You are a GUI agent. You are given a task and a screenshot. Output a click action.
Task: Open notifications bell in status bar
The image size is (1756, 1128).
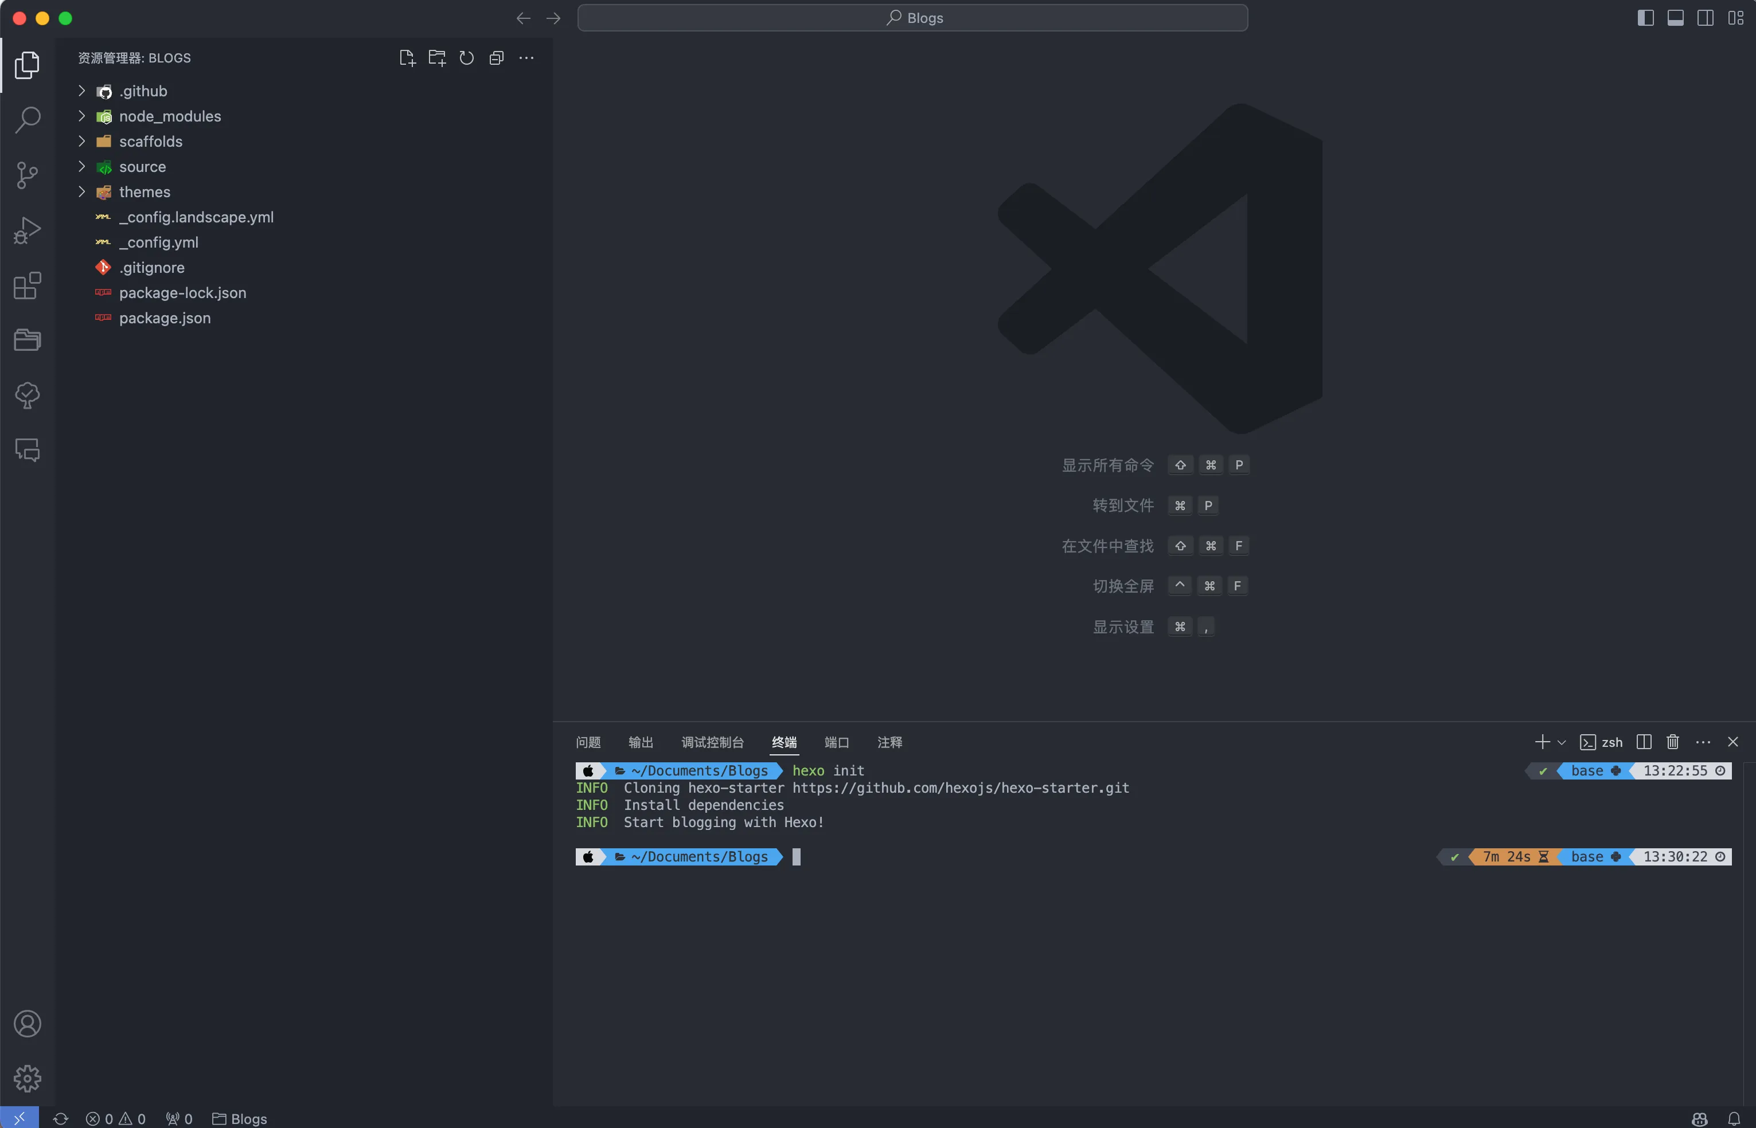1733,1118
